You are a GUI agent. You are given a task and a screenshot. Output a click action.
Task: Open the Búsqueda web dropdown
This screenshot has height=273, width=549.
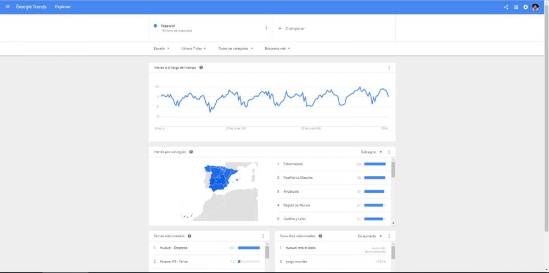[x=278, y=49]
